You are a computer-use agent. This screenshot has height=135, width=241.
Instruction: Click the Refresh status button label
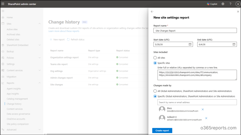coord(78,40)
